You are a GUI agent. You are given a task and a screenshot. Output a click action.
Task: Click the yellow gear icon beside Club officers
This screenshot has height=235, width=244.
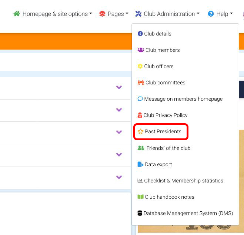[x=140, y=66]
